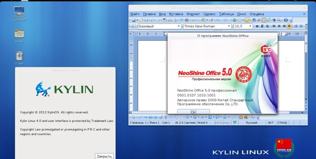Toggle Italic formatting (К)
Screen dimensions: 316x159
click(262, 26)
